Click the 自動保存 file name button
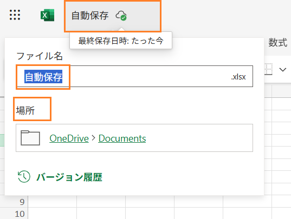Screen dimensions: 291x219 coord(90,15)
